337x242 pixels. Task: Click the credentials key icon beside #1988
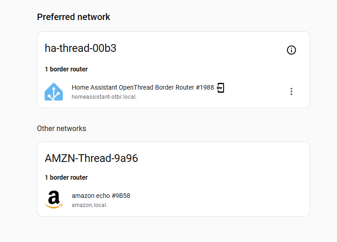pyautogui.click(x=220, y=88)
